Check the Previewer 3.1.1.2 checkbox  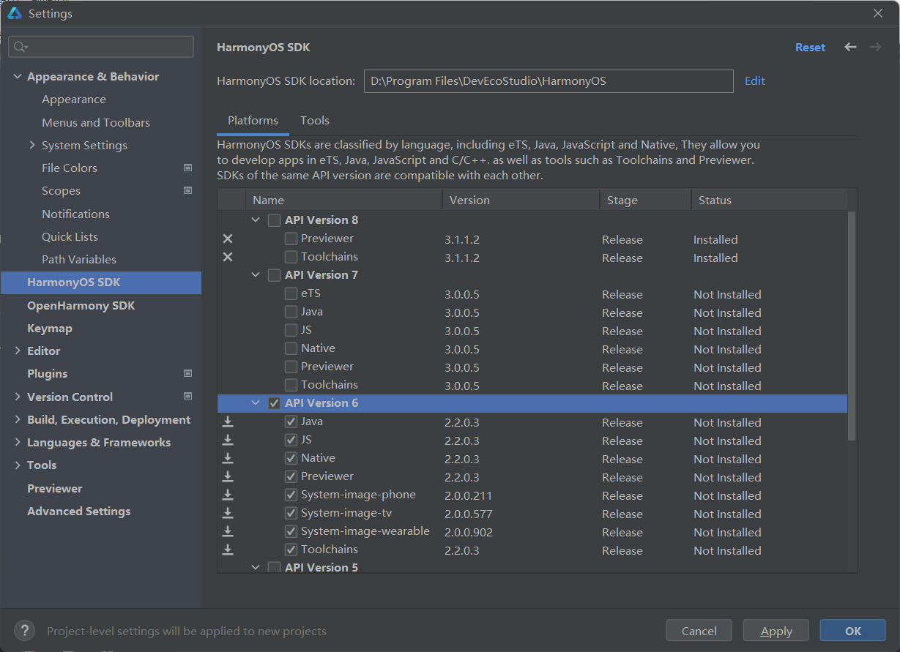tap(291, 239)
